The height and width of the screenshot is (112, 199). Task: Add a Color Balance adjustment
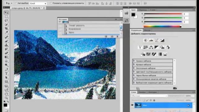point(151,47)
